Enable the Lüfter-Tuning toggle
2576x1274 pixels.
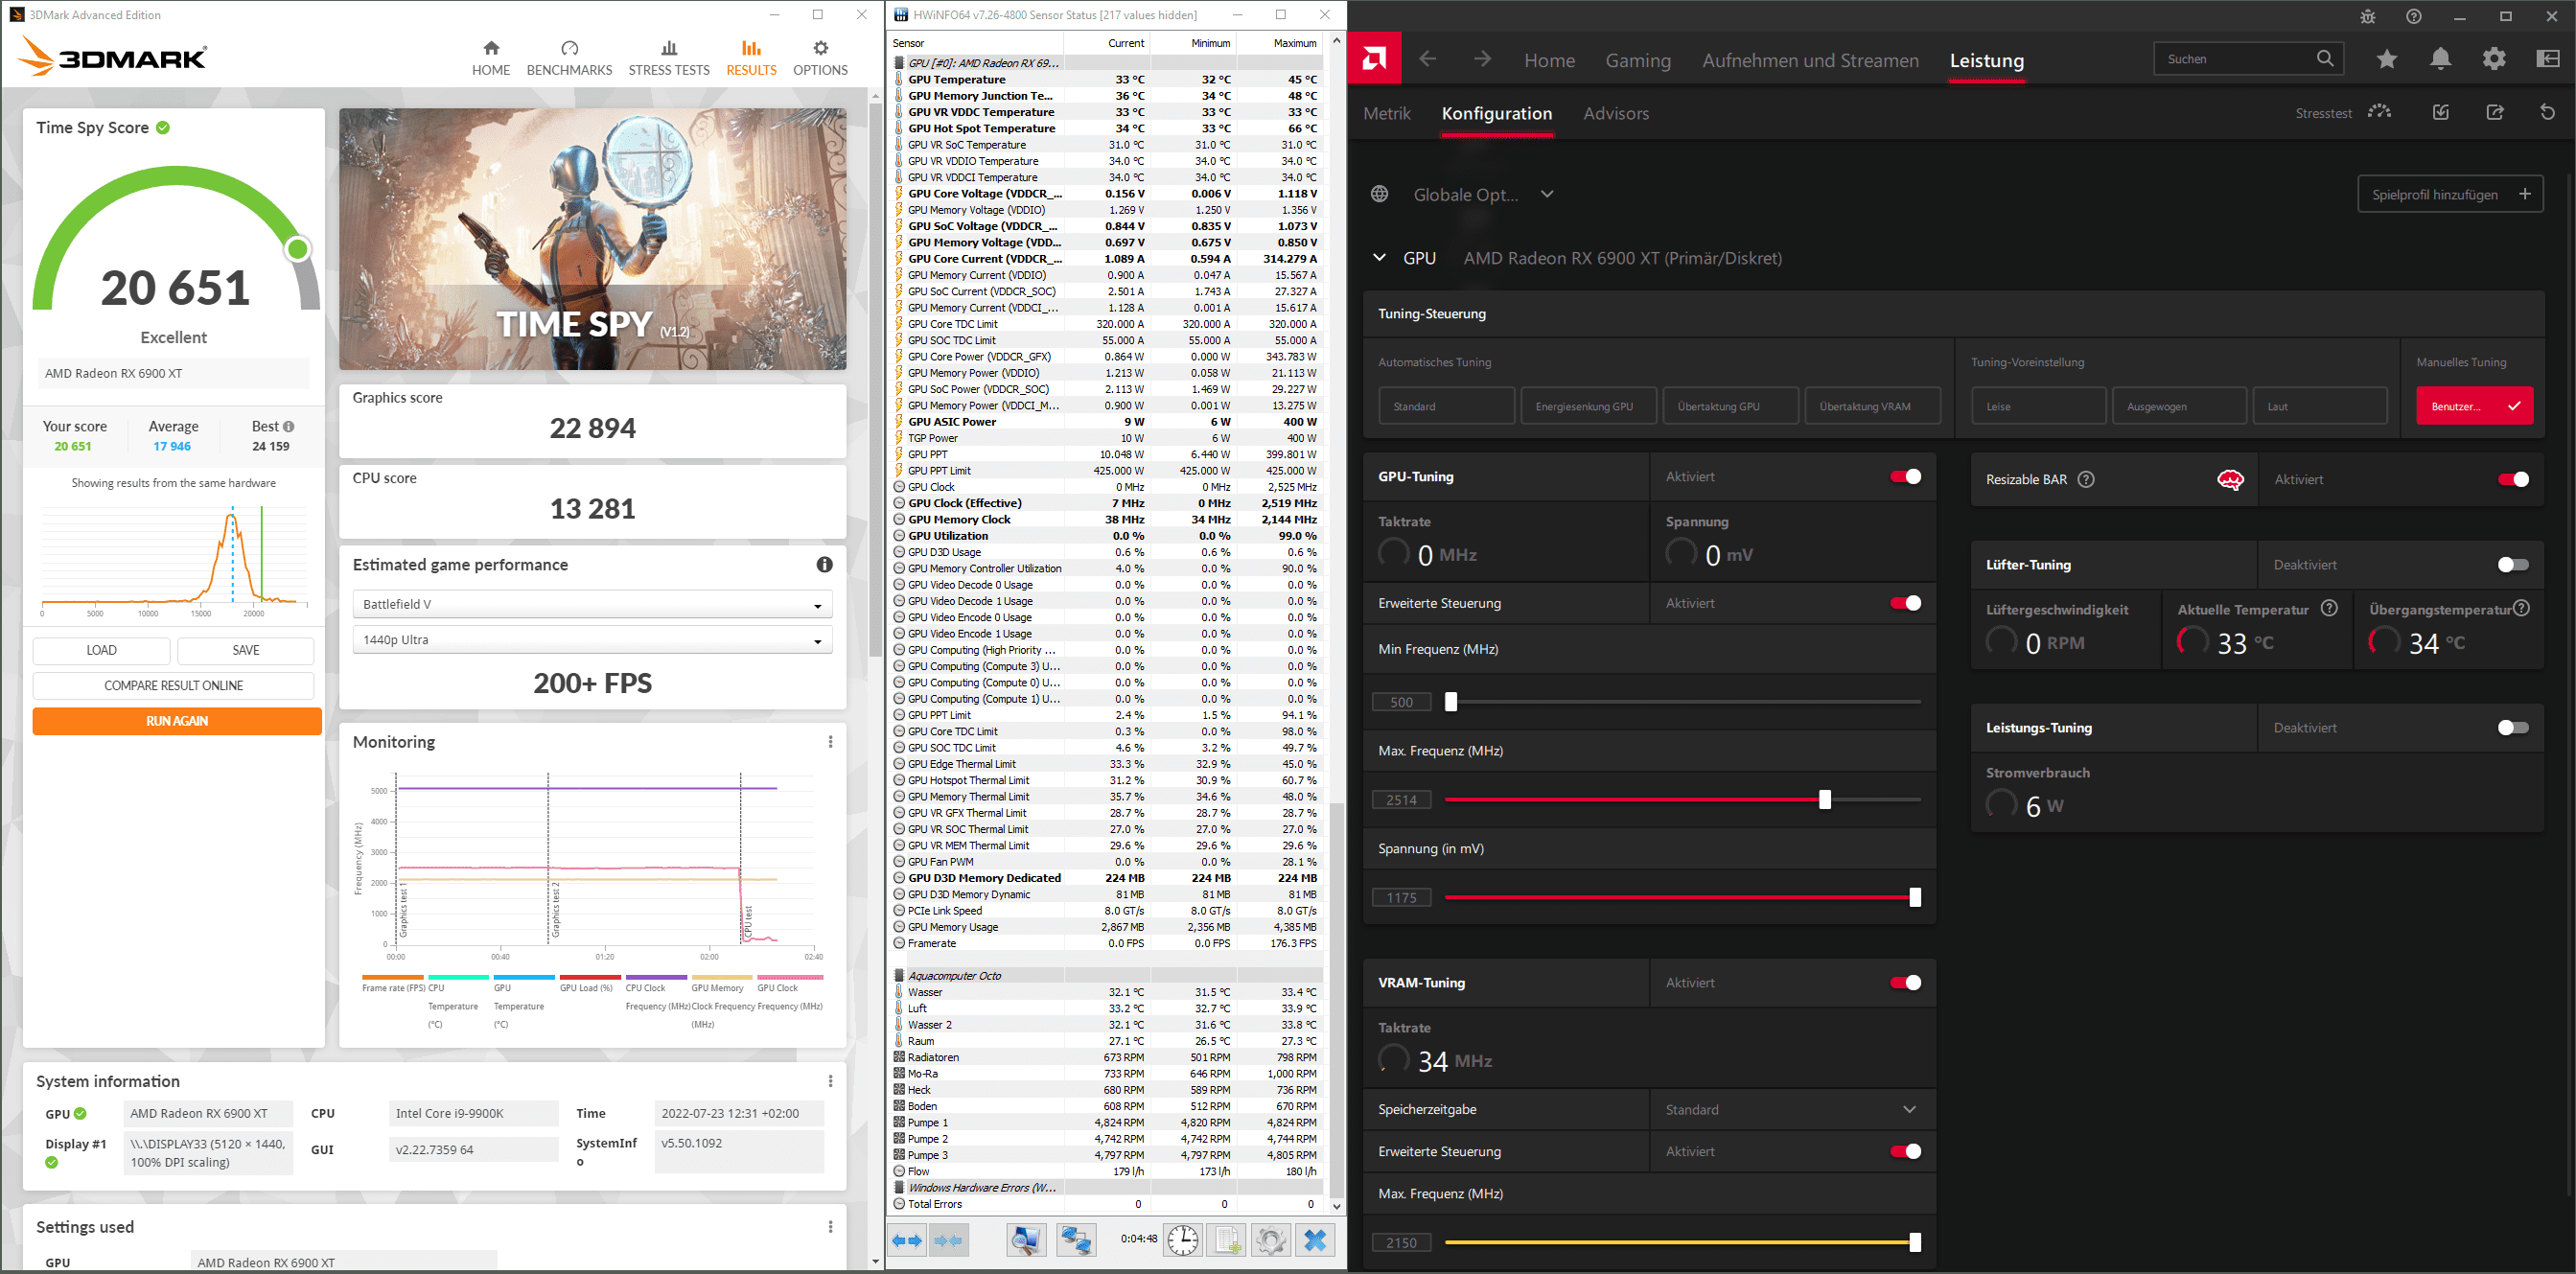[x=2512, y=565]
